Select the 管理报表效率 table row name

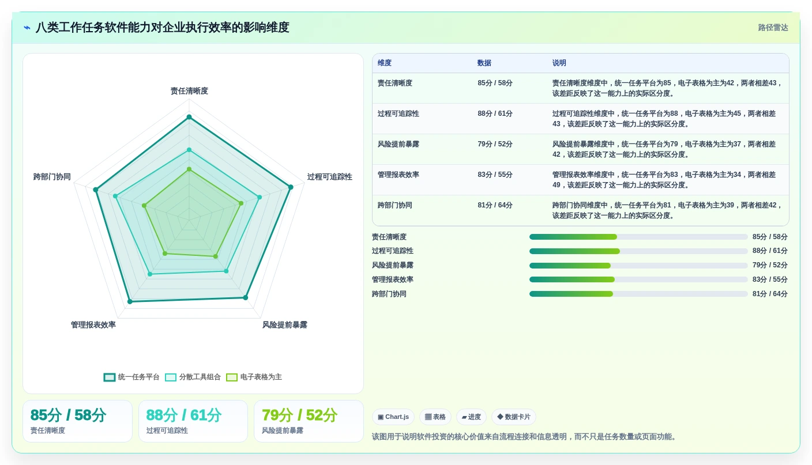coord(399,175)
